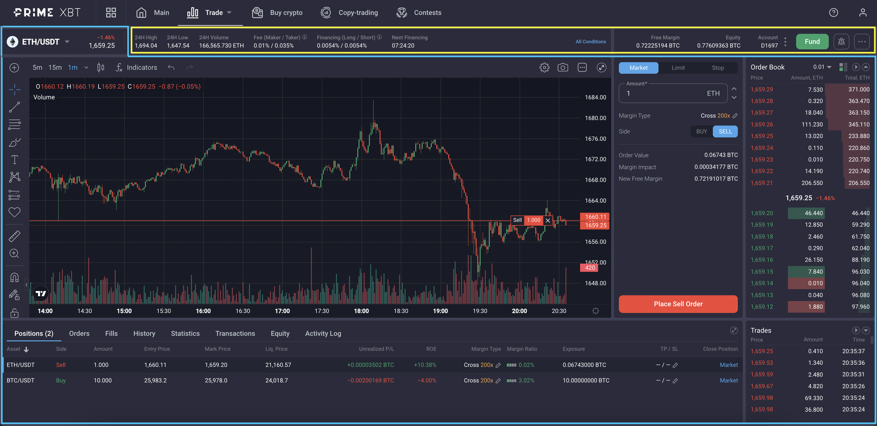Select the text annotation tool
The image size is (877, 426).
point(14,159)
